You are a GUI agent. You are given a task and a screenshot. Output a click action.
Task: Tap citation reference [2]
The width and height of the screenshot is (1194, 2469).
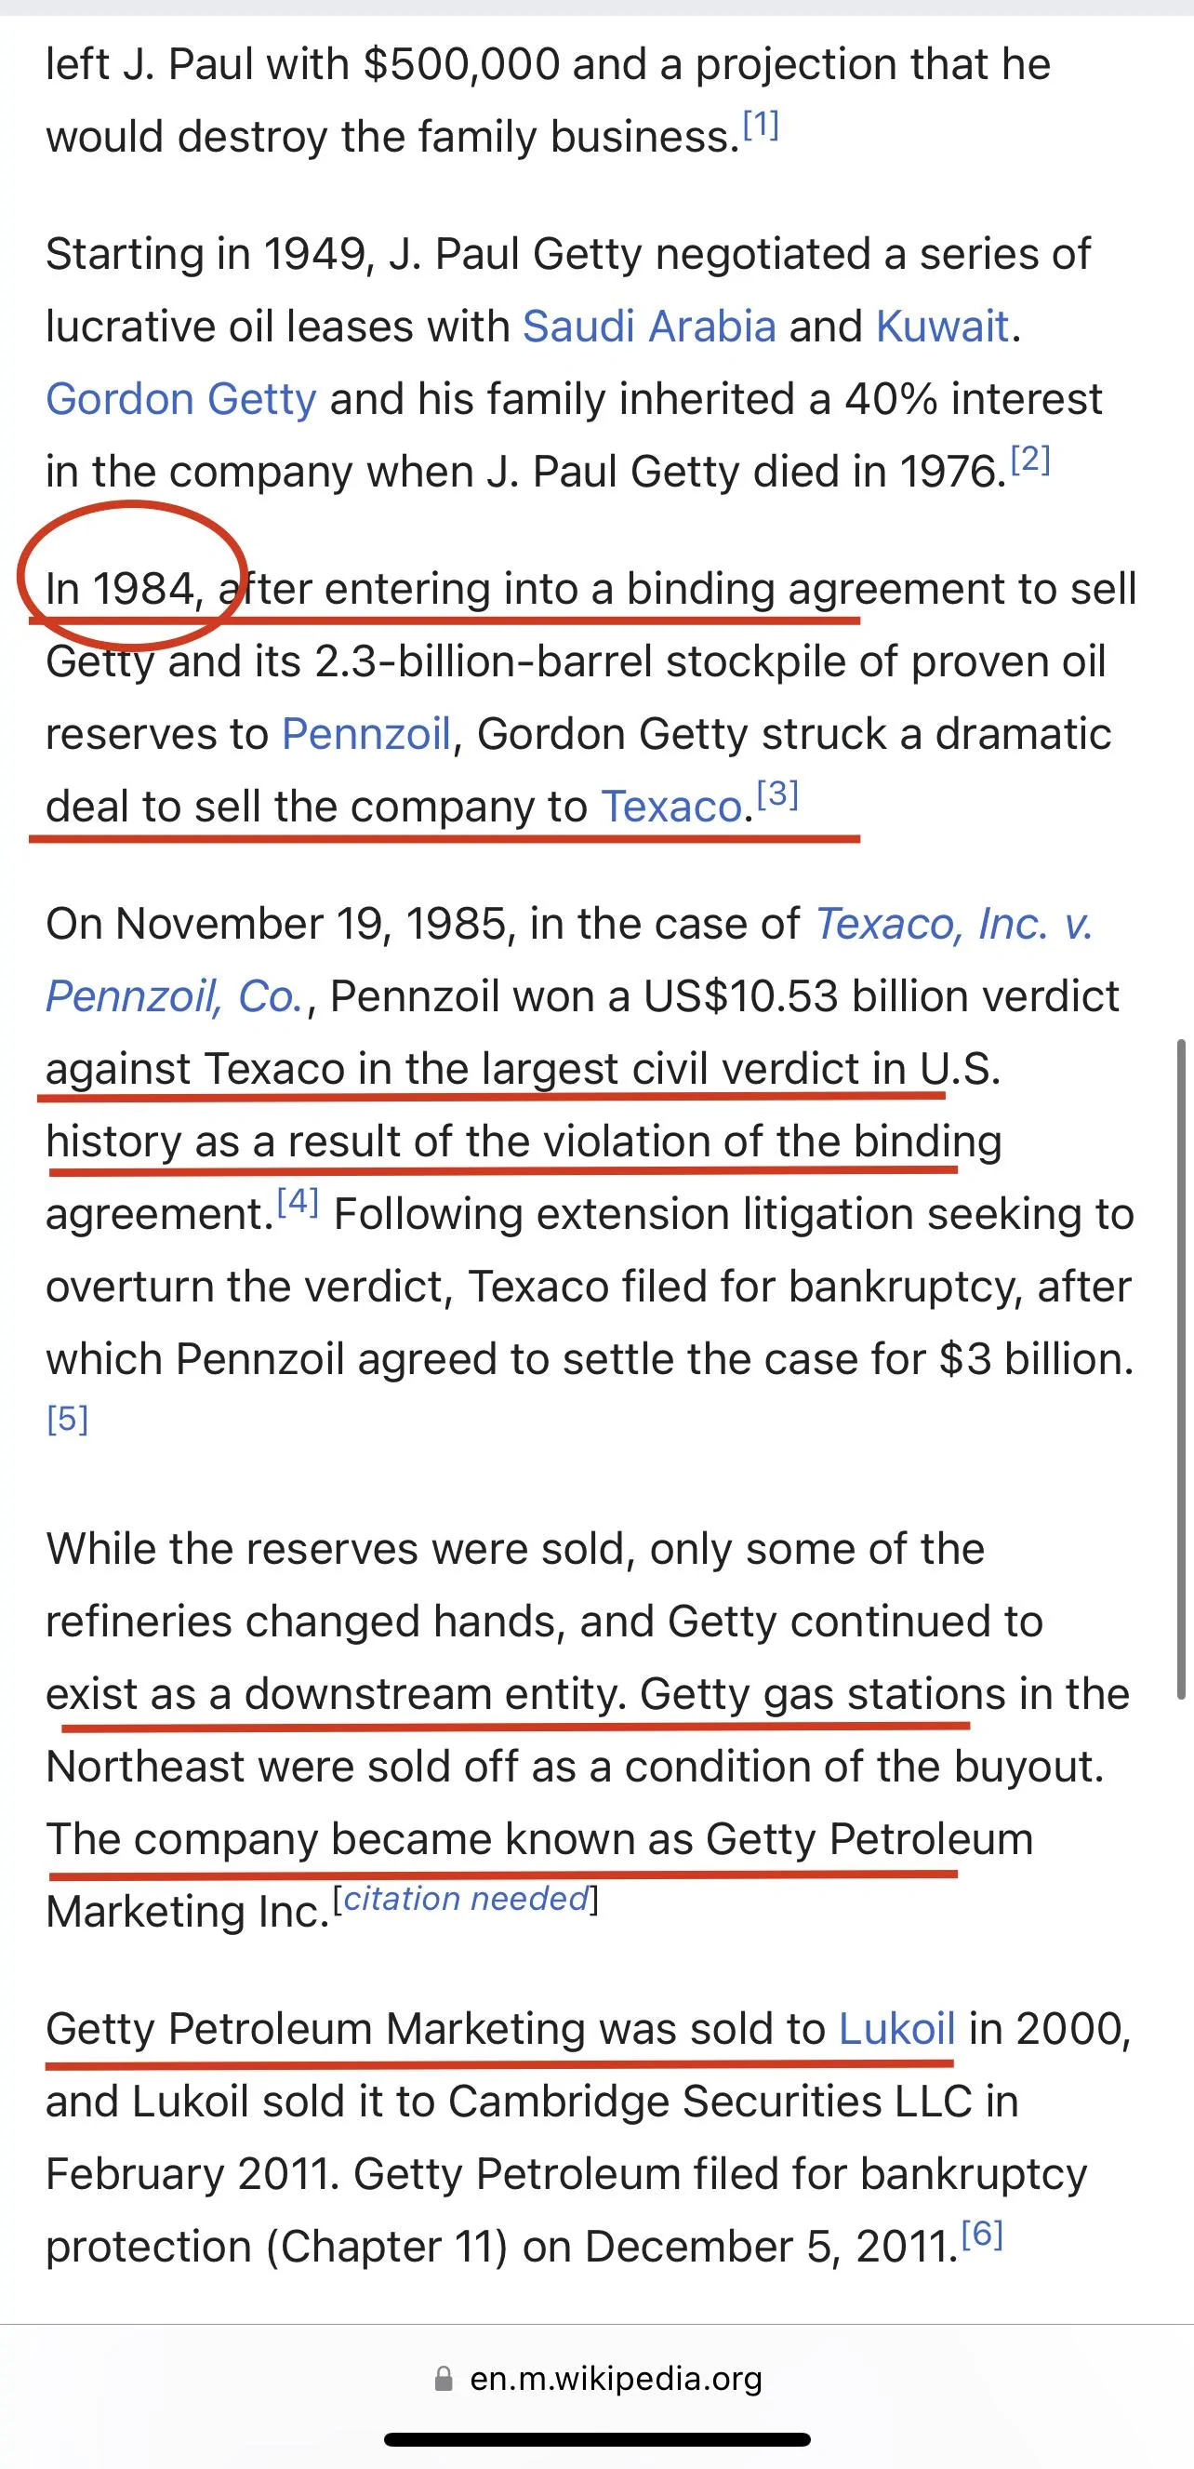click(x=1031, y=460)
